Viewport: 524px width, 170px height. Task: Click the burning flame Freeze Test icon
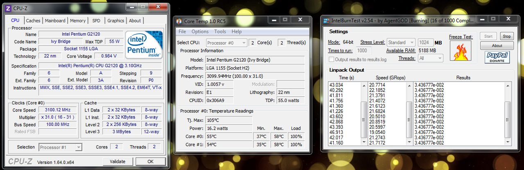click(x=461, y=51)
